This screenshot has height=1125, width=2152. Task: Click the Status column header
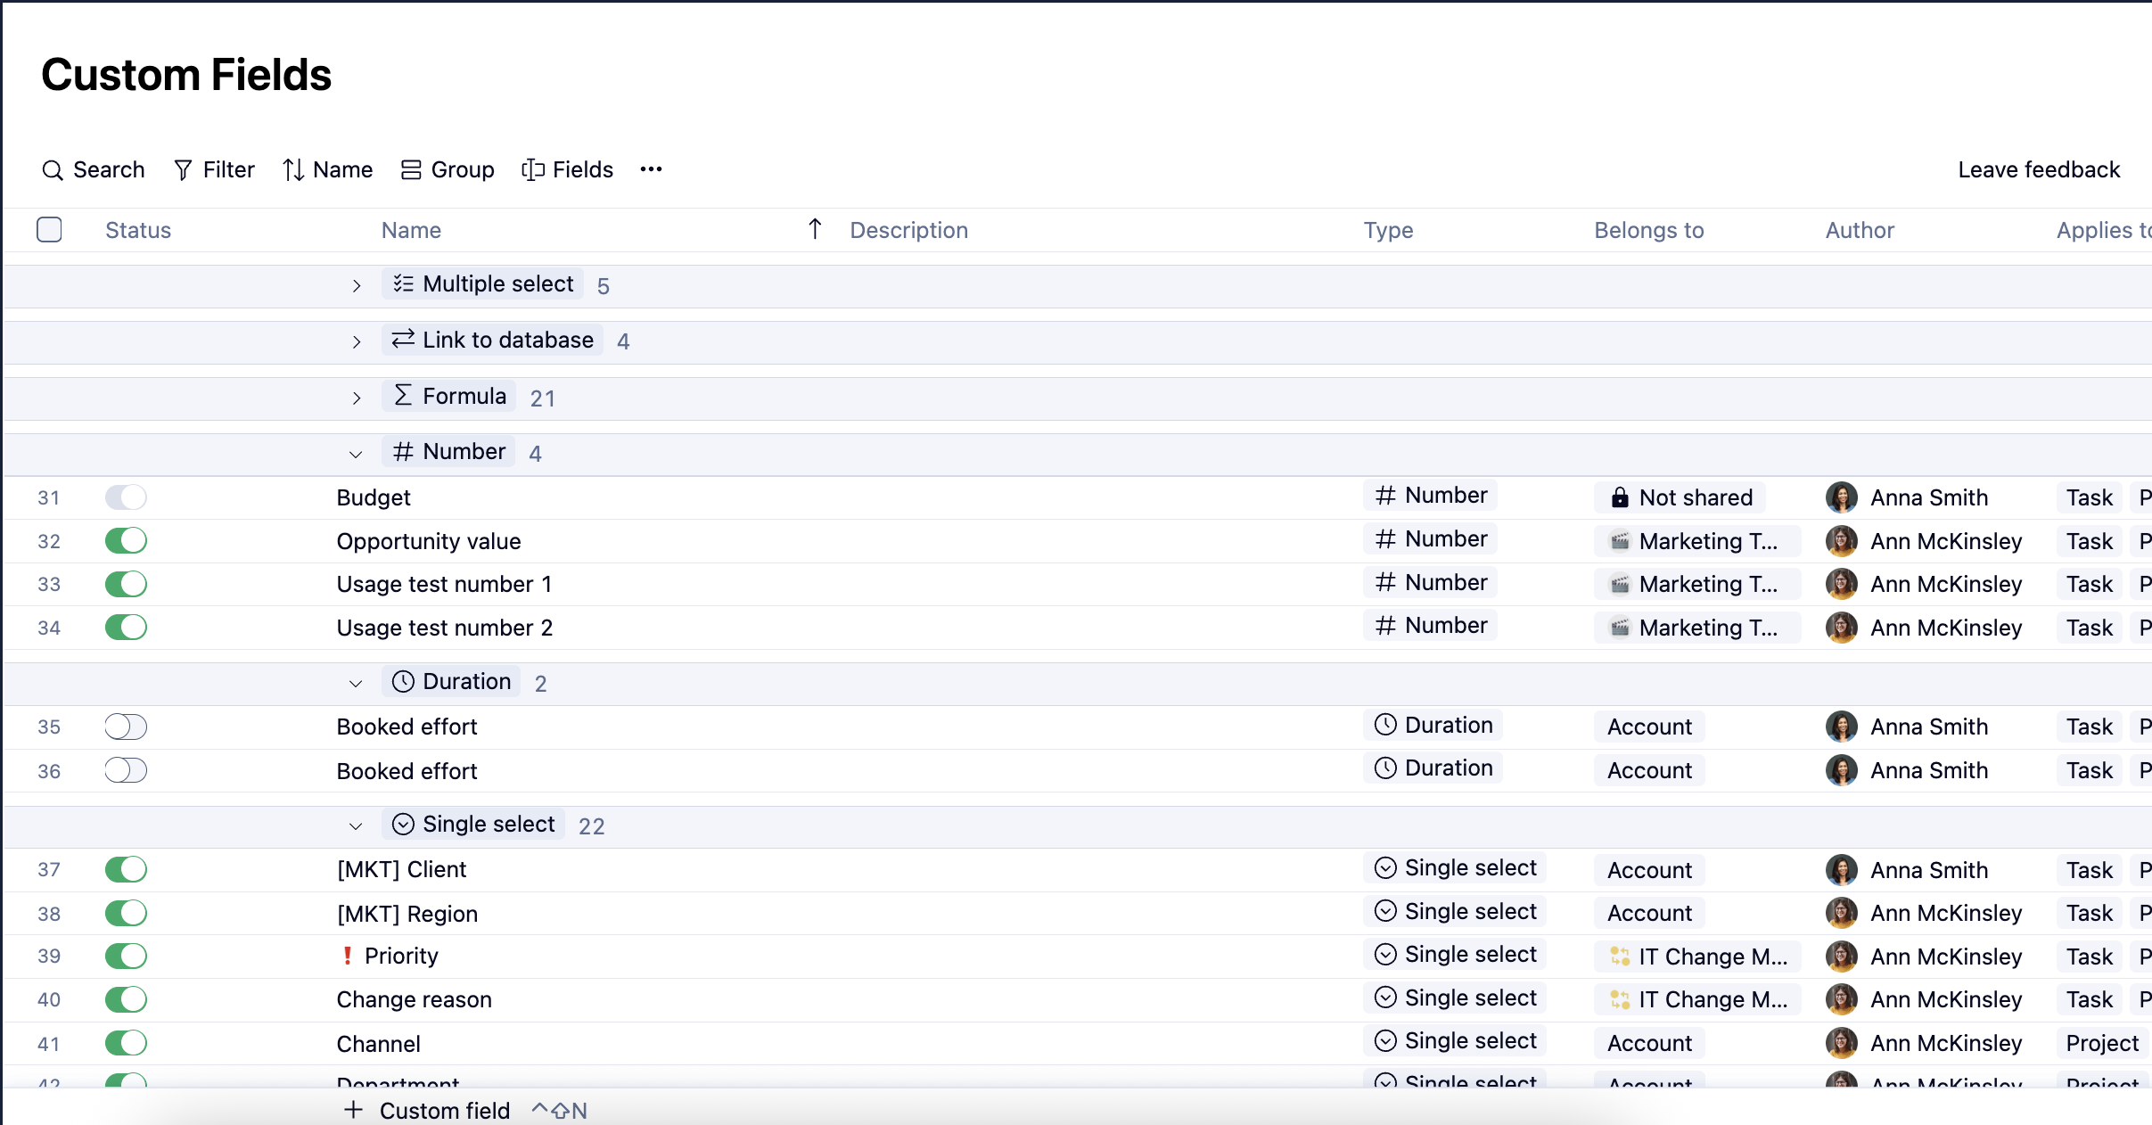138,230
